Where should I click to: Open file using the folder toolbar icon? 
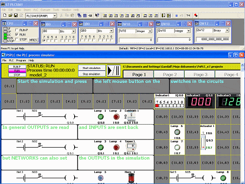(11, 15)
